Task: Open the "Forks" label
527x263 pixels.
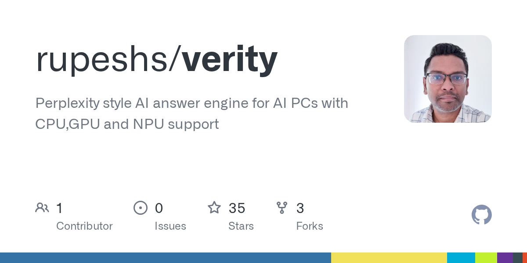Action: (310, 226)
